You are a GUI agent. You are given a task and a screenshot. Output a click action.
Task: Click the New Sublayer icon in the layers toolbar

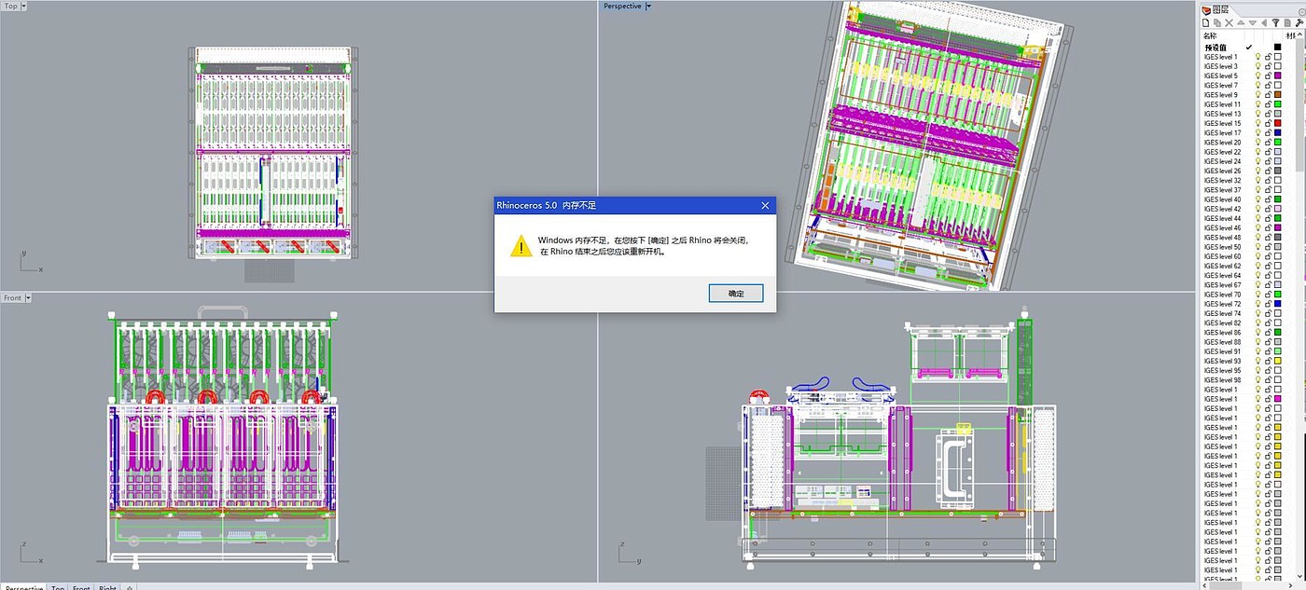click(x=1217, y=22)
